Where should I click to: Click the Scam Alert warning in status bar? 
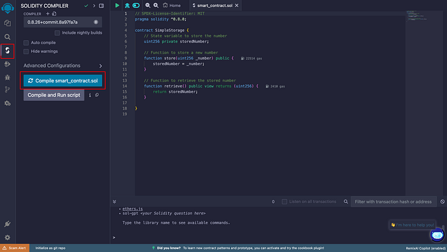tap(15, 248)
